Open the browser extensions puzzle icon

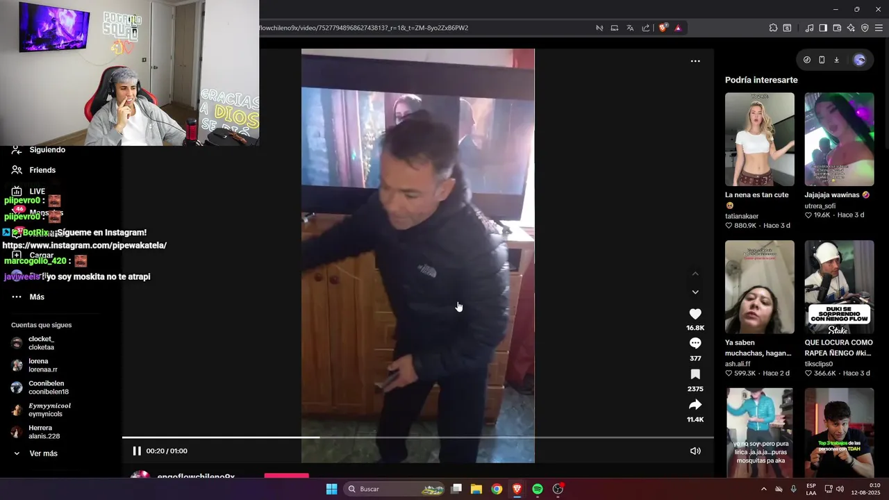(773, 28)
